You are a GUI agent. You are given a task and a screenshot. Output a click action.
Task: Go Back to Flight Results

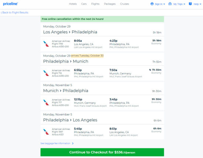coord(14,13)
